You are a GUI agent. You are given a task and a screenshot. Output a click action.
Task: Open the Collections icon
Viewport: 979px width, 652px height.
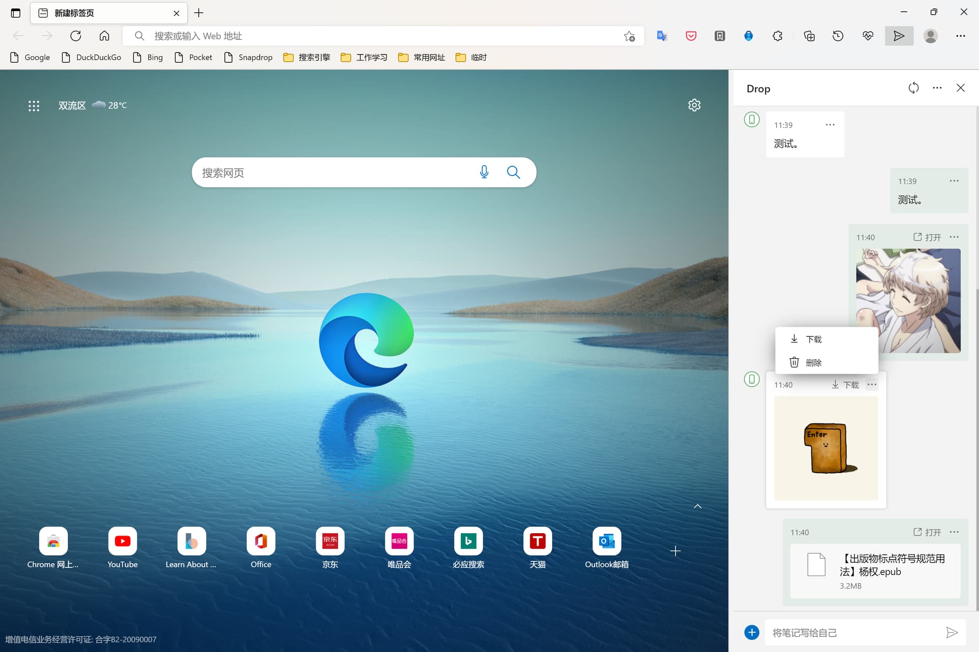tap(809, 36)
